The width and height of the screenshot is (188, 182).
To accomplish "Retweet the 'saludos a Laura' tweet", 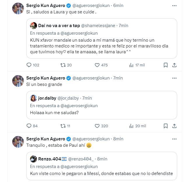I will pos(63,65).
